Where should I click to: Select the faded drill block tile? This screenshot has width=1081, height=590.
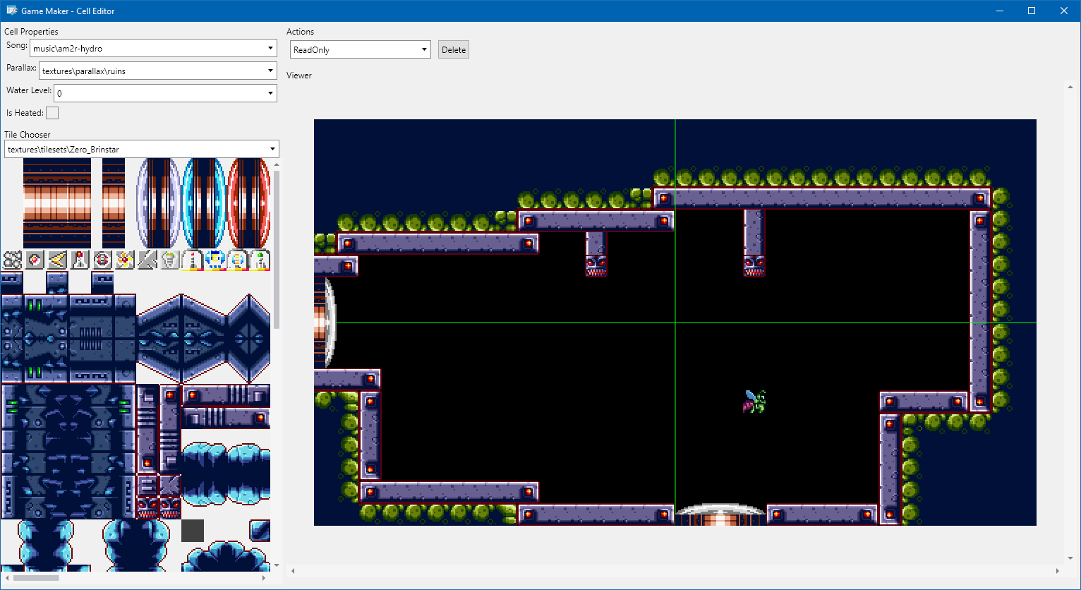point(170,260)
